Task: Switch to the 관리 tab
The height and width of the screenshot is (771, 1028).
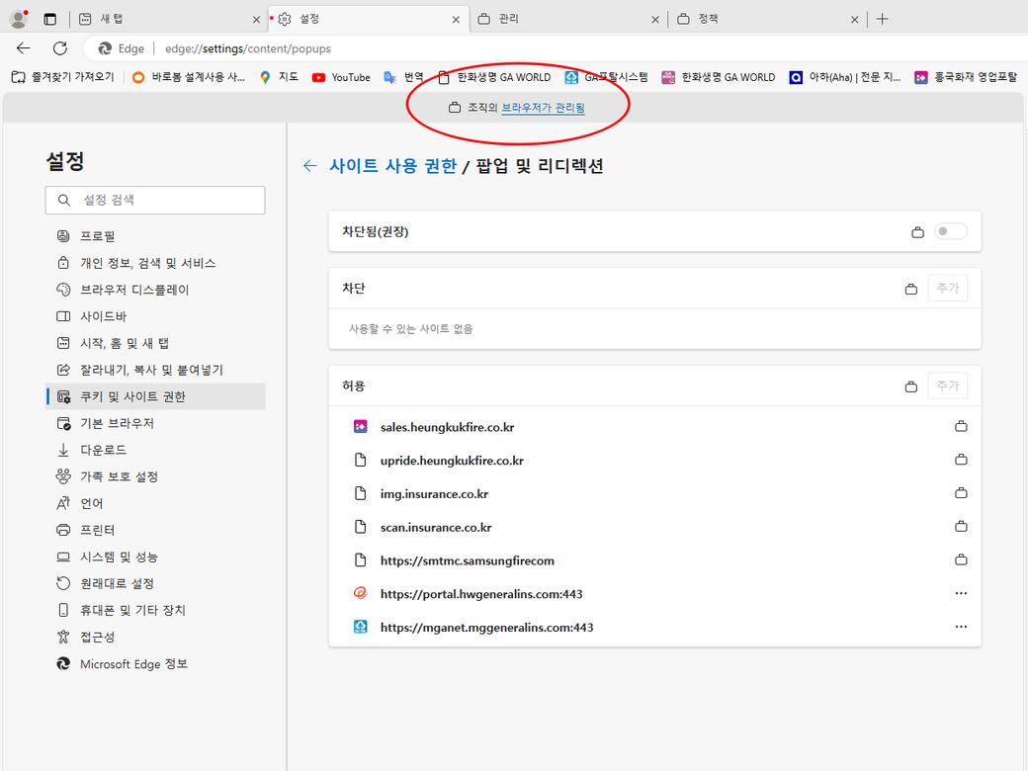Action: click(x=563, y=19)
